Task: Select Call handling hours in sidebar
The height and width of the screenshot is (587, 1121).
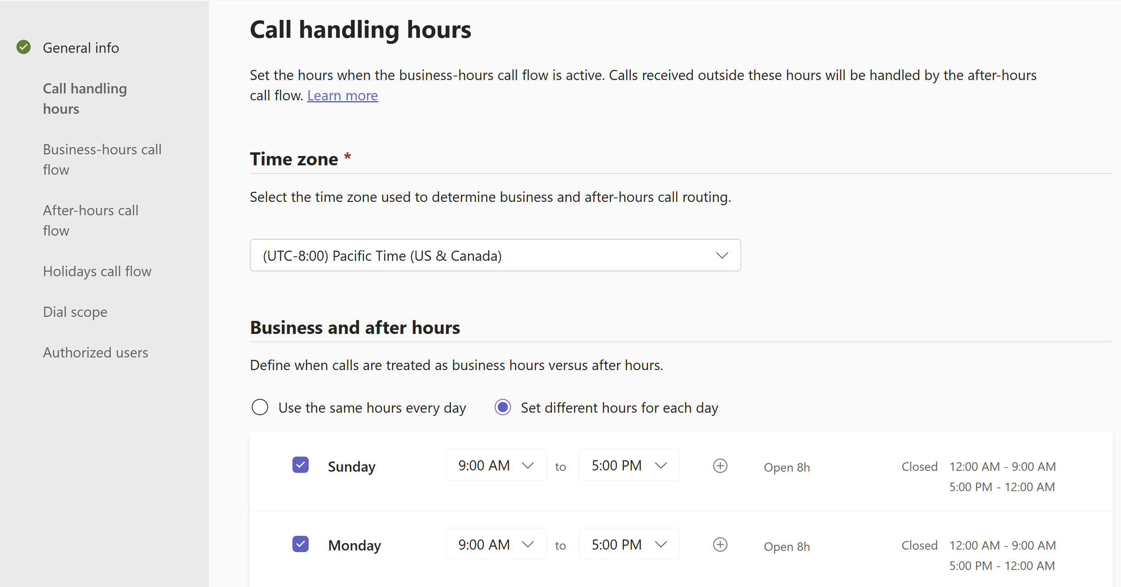Action: tap(85, 98)
